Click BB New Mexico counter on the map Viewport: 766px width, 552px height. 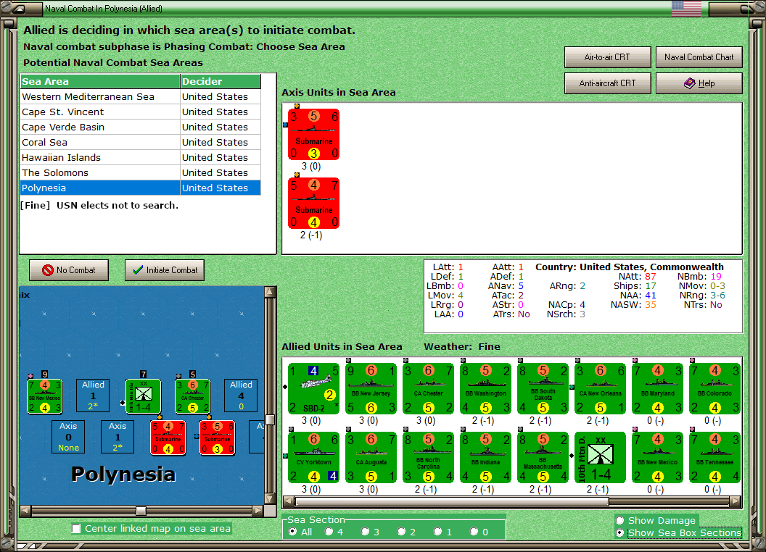(45, 396)
